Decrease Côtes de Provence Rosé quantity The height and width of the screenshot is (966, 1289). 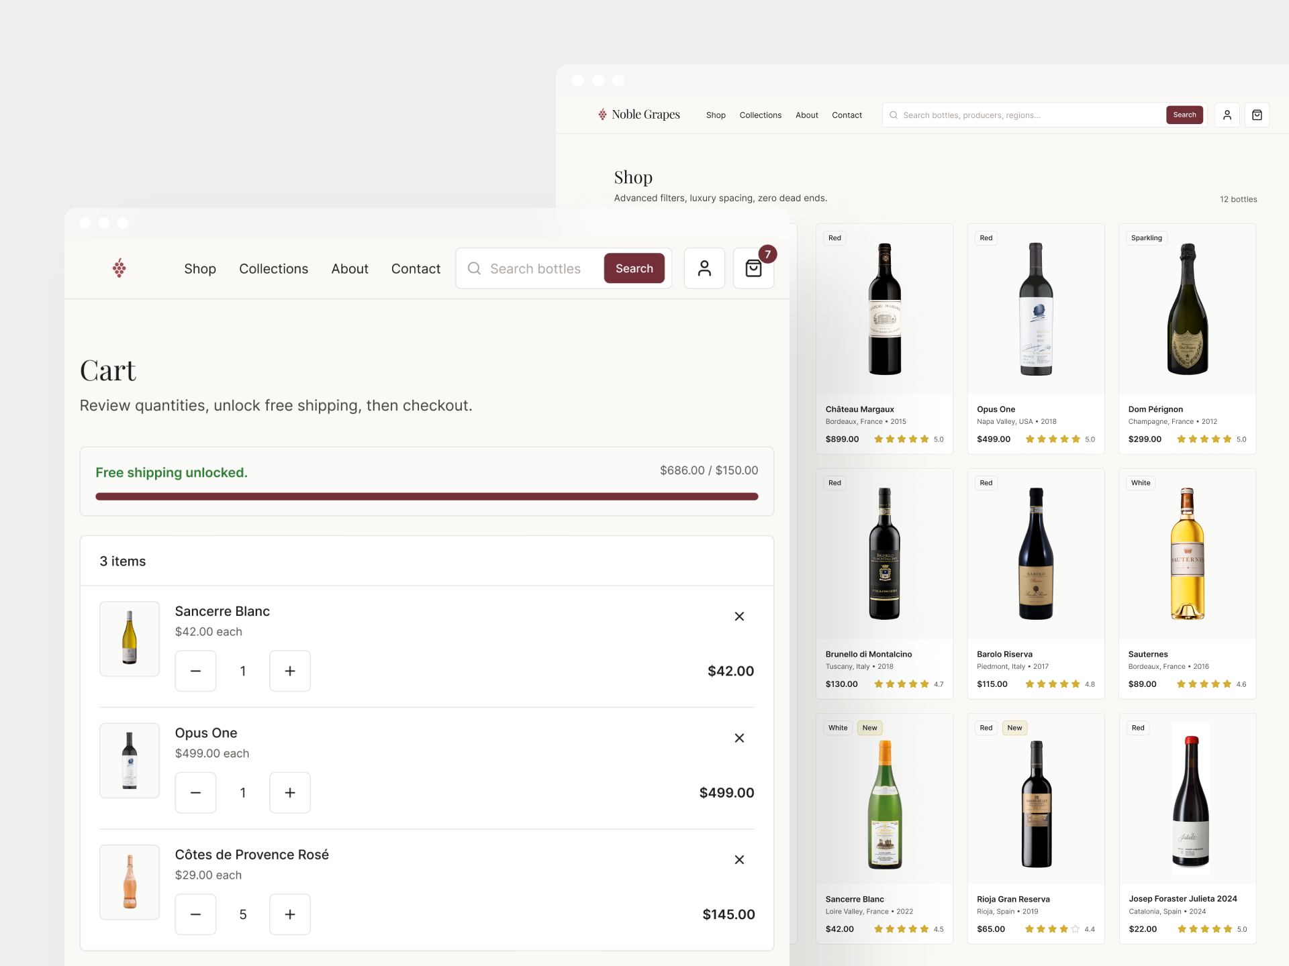click(x=195, y=914)
